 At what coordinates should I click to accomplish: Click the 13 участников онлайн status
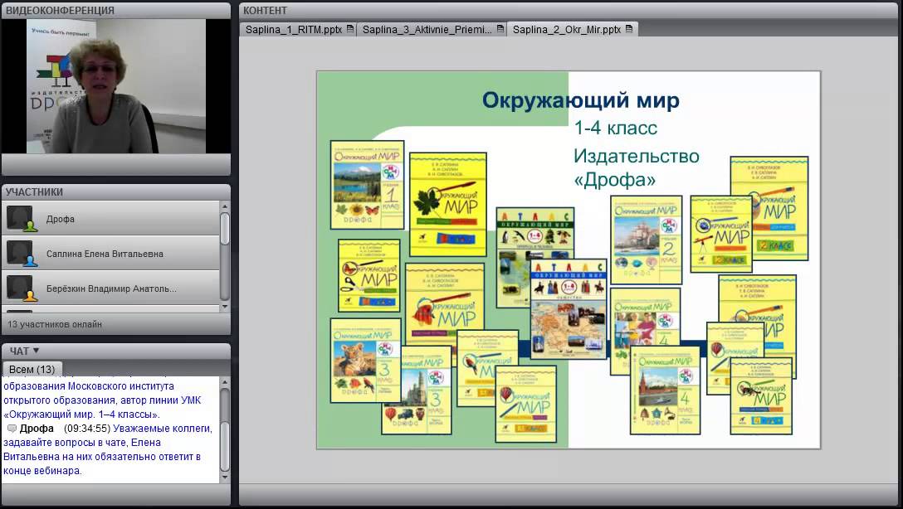(55, 324)
